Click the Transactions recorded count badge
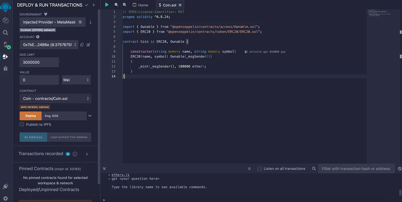 point(68,154)
